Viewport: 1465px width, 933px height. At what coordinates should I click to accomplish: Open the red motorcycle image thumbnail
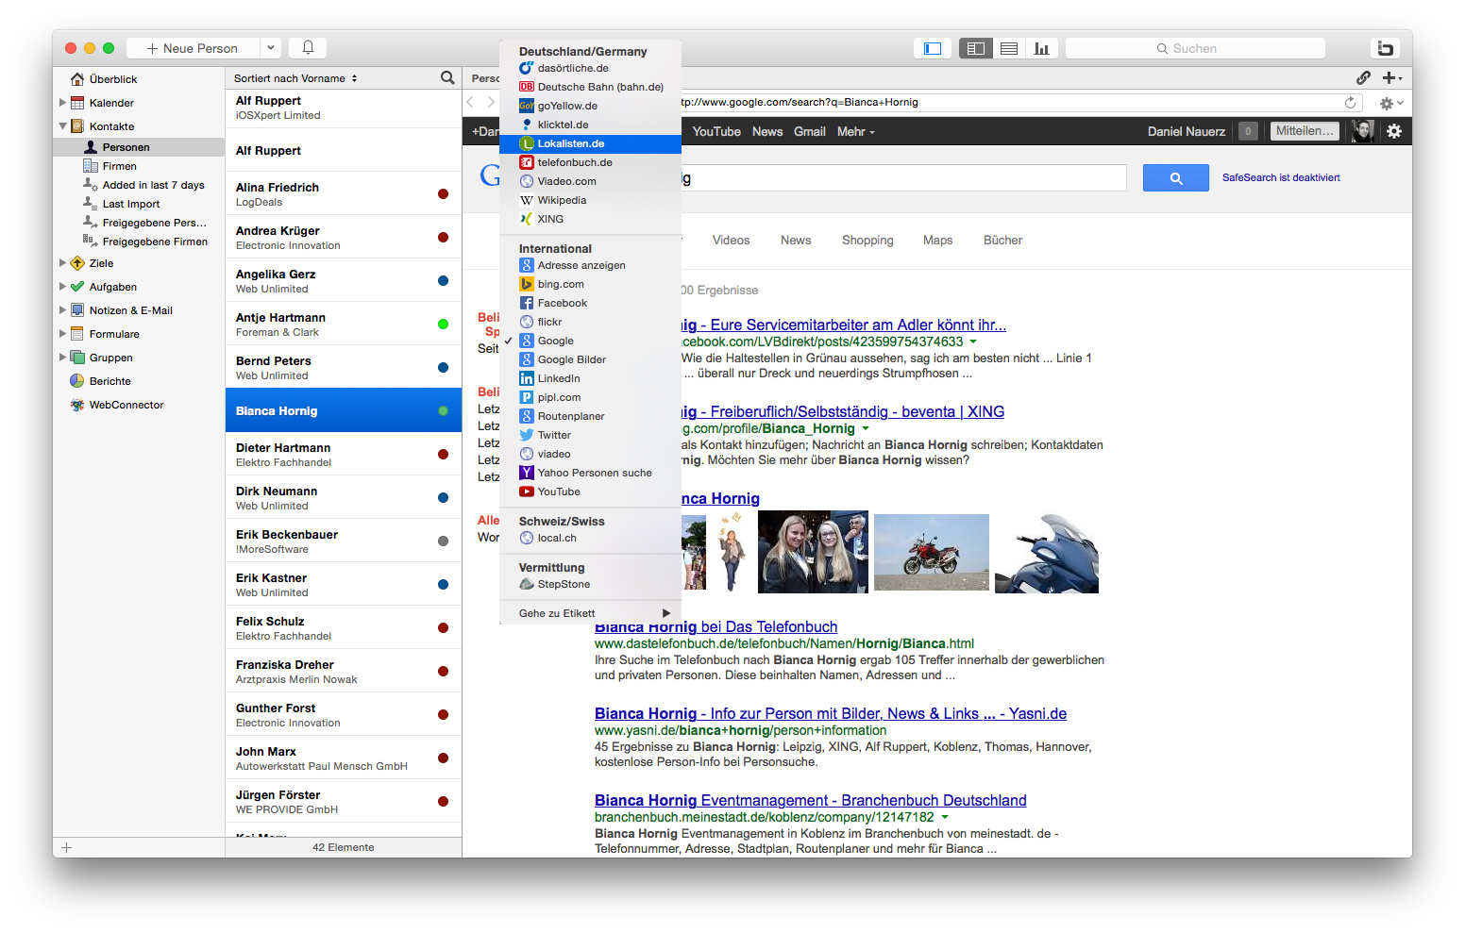coord(932,553)
